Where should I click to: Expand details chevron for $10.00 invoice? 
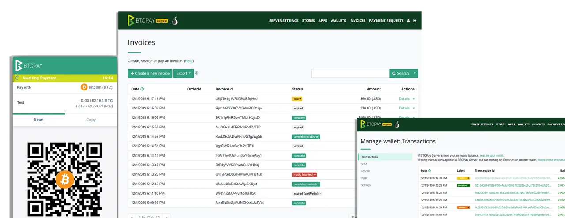point(414,108)
